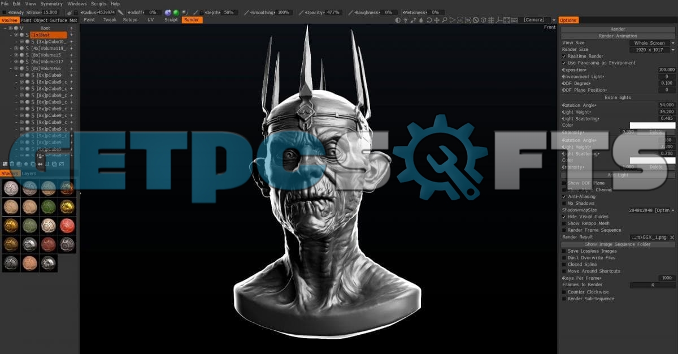
Task: Click the Rays Per Frame value field
Action: tap(666, 278)
